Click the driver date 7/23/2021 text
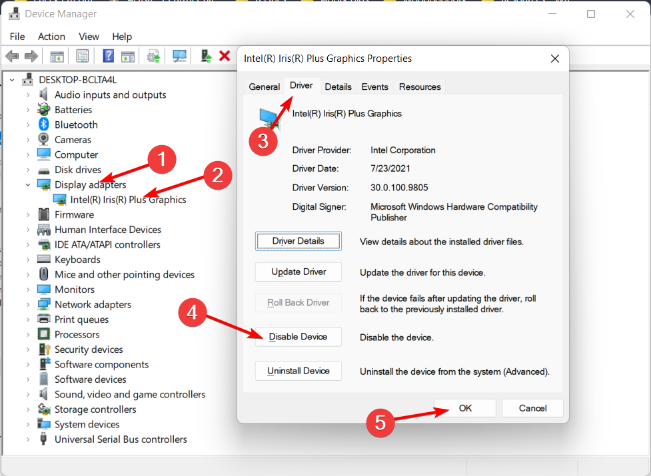The image size is (651, 476). click(x=390, y=168)
